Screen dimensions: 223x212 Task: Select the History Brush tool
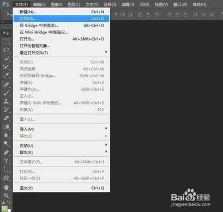point(6,110)
